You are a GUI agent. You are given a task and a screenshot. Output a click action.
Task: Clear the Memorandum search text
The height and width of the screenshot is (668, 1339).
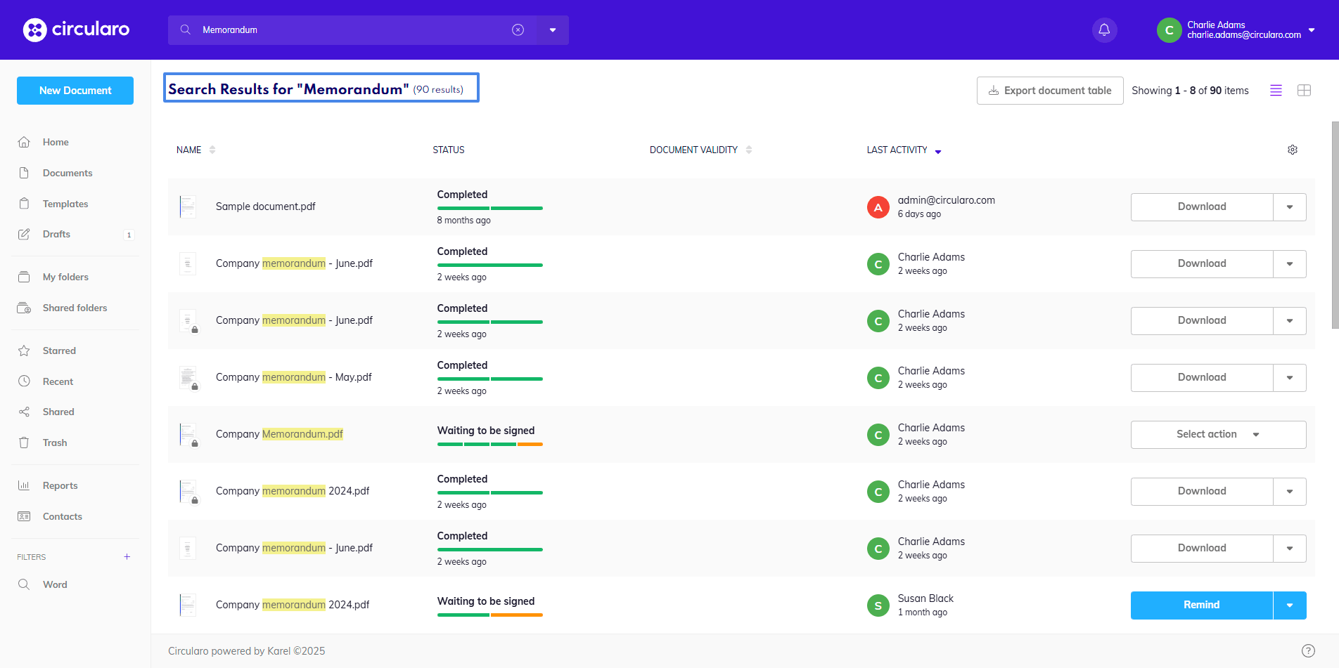point(518,30)
